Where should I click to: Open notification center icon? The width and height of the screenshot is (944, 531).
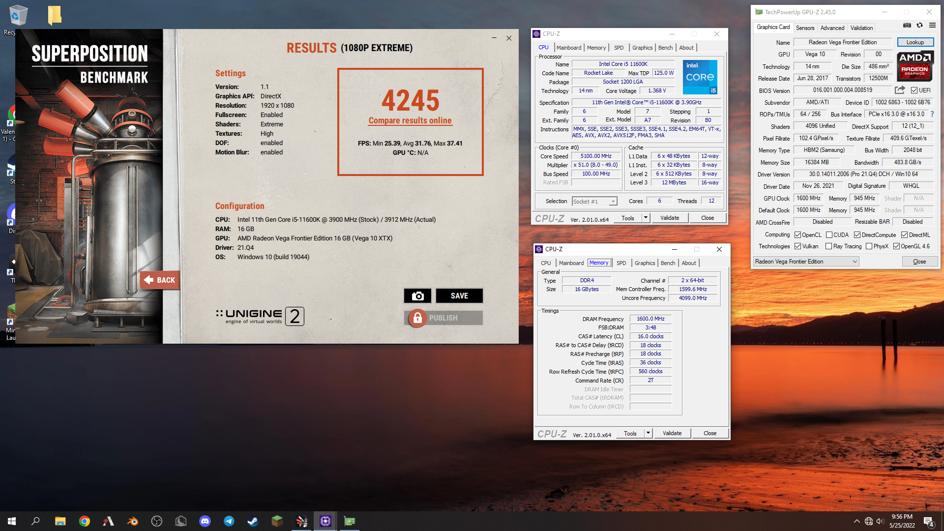(928, 521)
